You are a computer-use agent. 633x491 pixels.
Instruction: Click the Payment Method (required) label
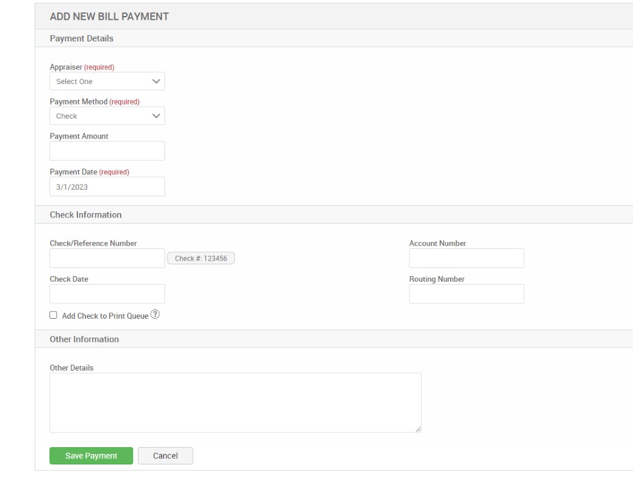point(95,102)
